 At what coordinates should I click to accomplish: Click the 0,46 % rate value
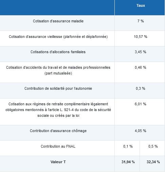[141, 67]
